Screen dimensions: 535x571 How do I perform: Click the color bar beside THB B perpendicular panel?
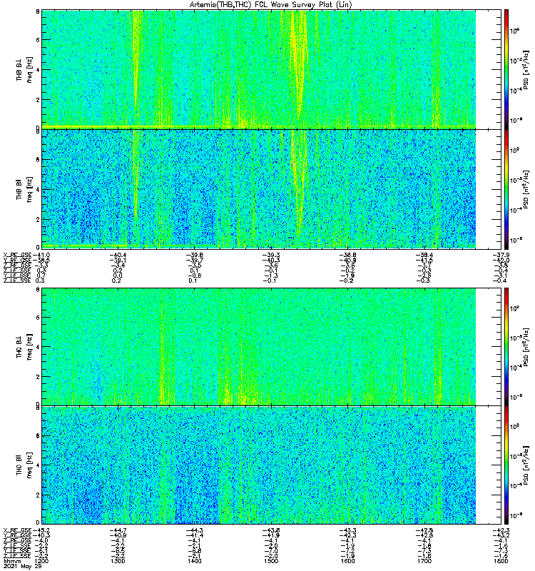506,69
